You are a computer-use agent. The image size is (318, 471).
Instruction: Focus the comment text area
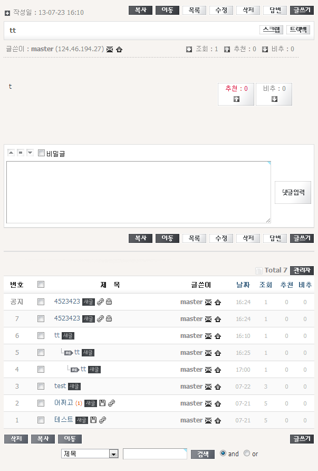click(x=139, y=192)
